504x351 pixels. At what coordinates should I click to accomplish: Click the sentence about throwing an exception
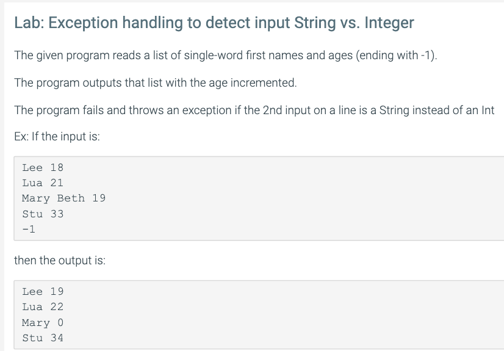pyautogui.click(x=254, y=110)
